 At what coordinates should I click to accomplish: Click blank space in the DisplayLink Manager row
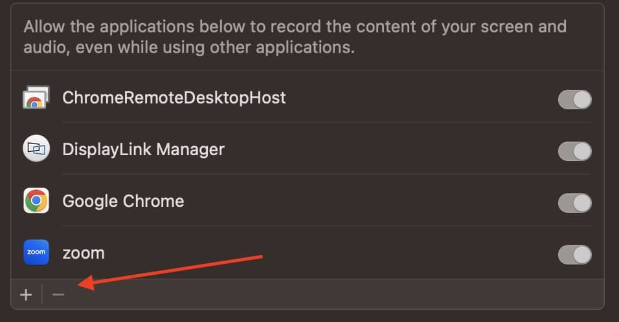[x=388, y=150]
